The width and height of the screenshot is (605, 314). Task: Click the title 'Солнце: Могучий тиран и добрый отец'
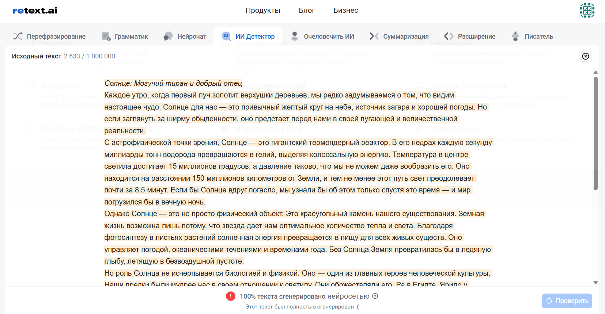click(173, 83)
